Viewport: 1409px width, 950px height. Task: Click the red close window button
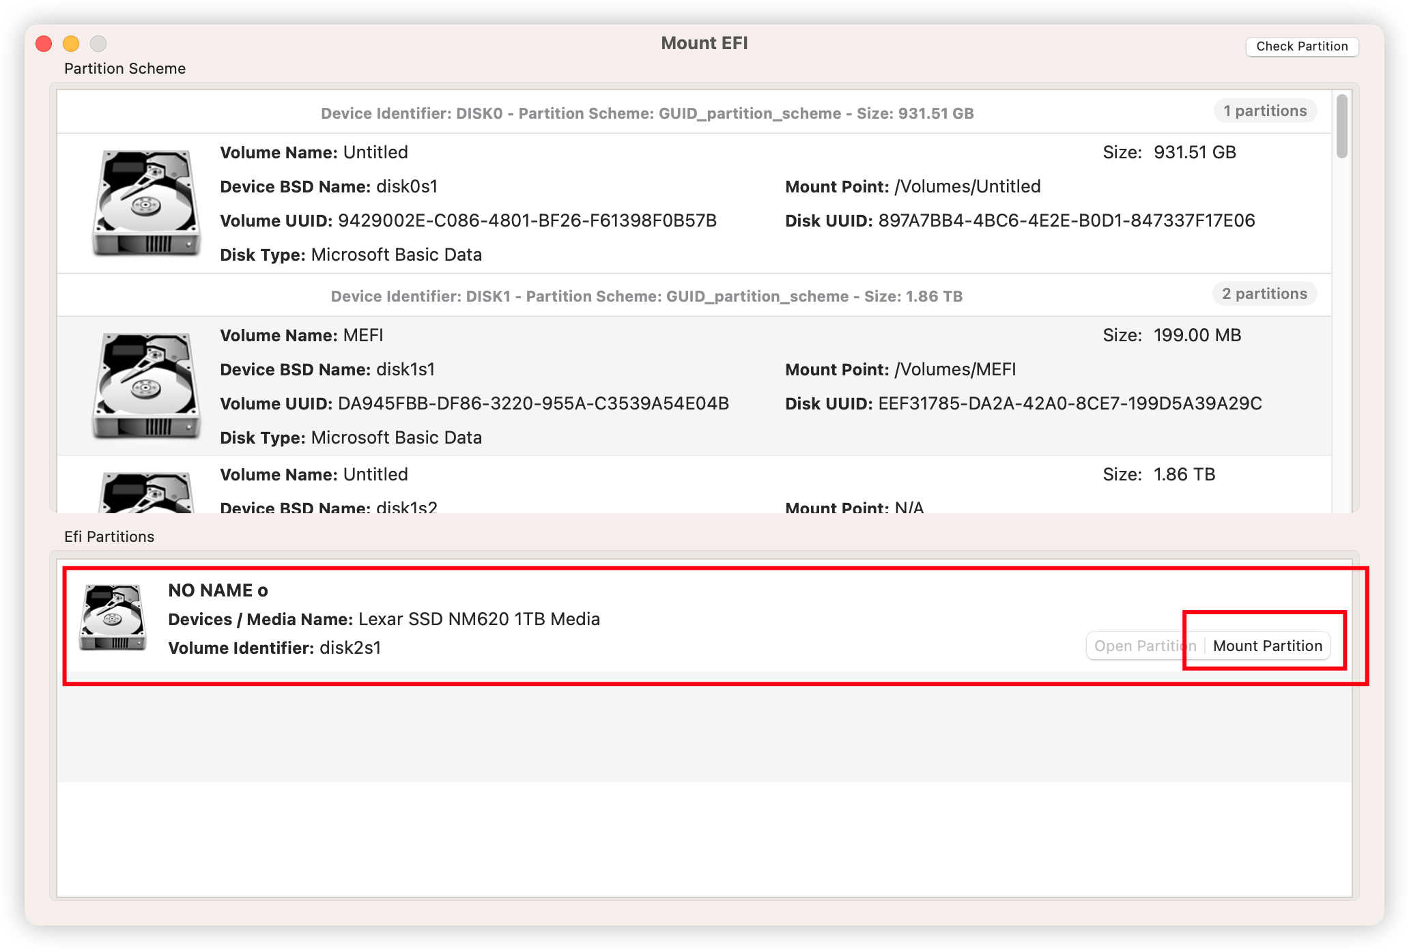tap(44, 44)
